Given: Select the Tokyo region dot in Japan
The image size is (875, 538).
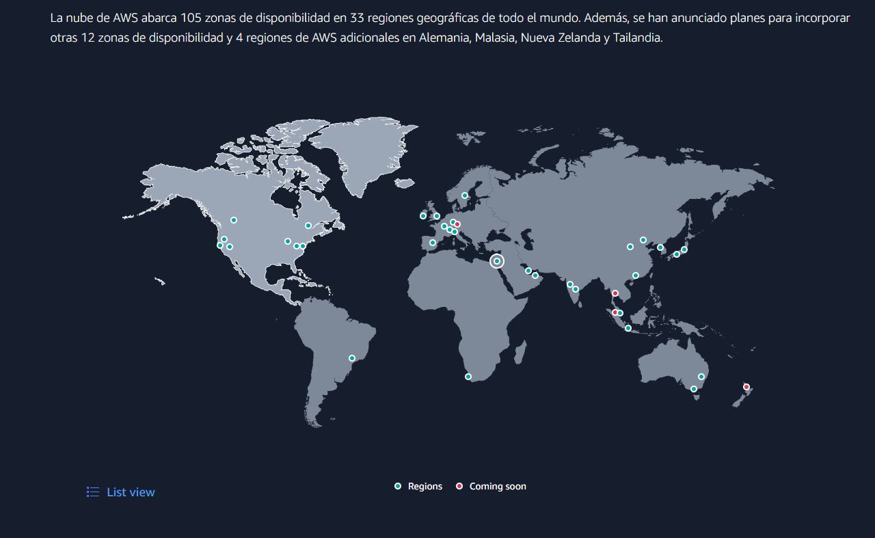Looking at the screenshot, I should pos(684,250).
